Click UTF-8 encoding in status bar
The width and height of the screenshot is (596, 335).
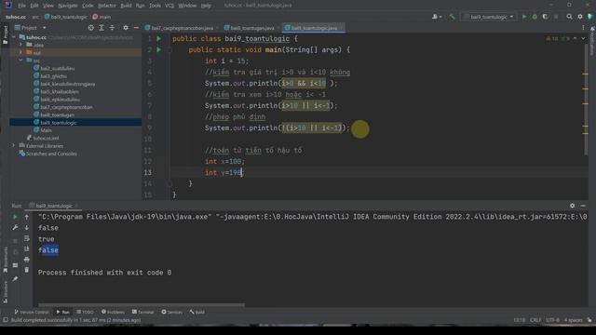click(552, 320)
